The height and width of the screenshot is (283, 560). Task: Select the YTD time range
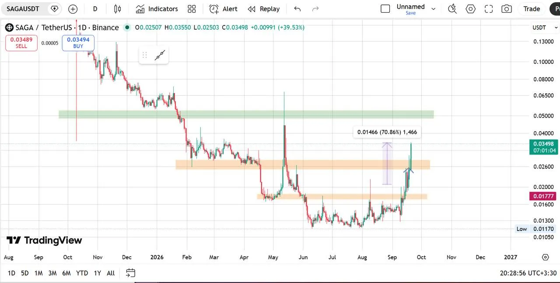click(x=82, y=273)
